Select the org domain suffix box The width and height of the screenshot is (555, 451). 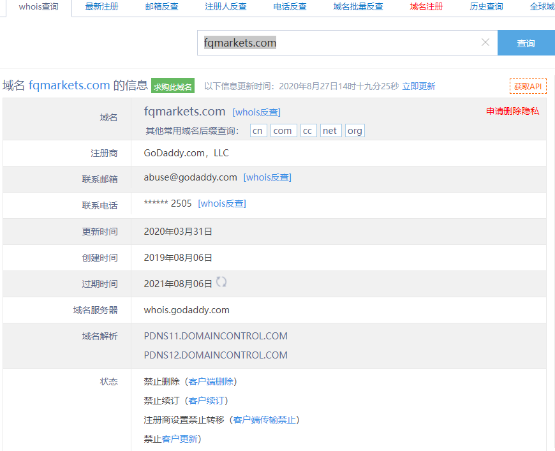tap(355, 131)
